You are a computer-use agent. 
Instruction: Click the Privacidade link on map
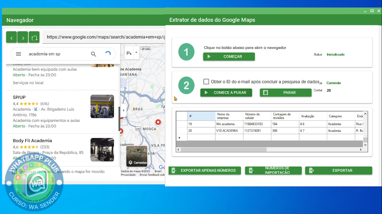pyautogui.click(x=128, y=175)
